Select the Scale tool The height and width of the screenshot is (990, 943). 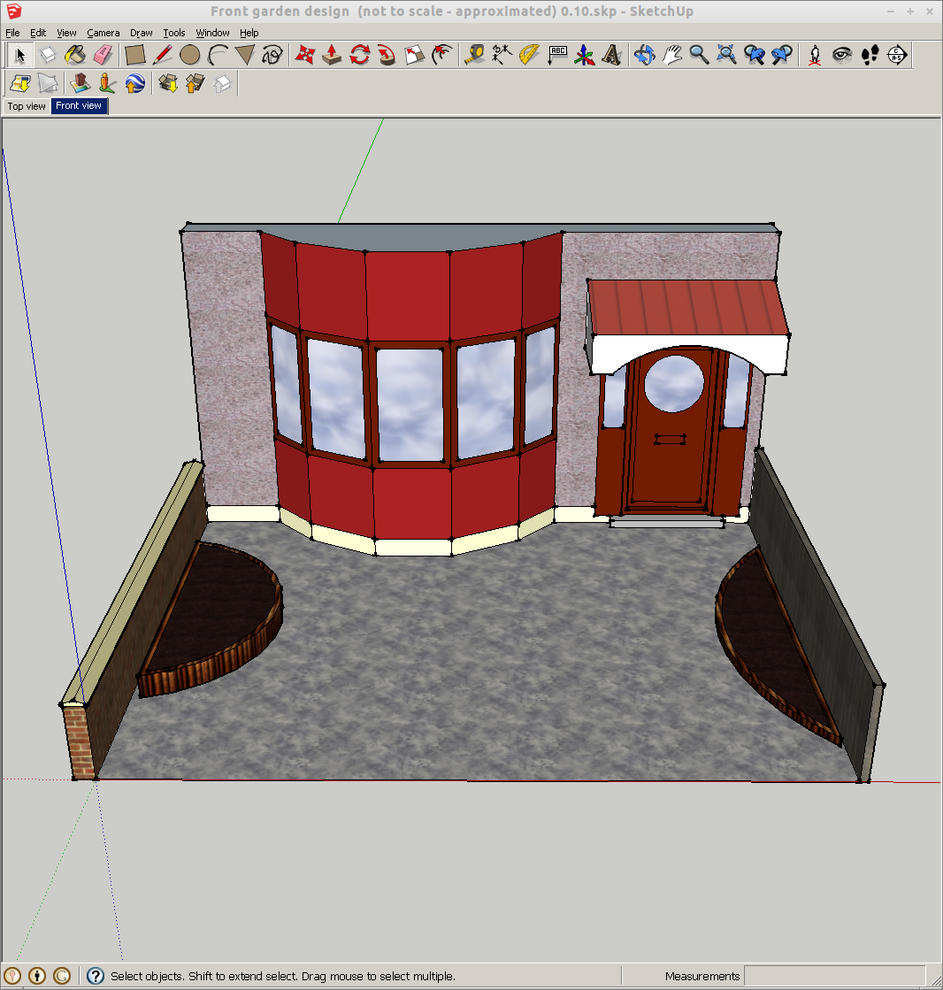pos(415,55)
